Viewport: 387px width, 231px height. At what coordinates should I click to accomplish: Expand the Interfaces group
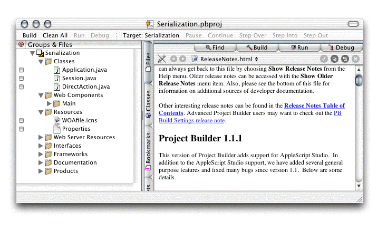pyautogui.click(x=41, y=146)
